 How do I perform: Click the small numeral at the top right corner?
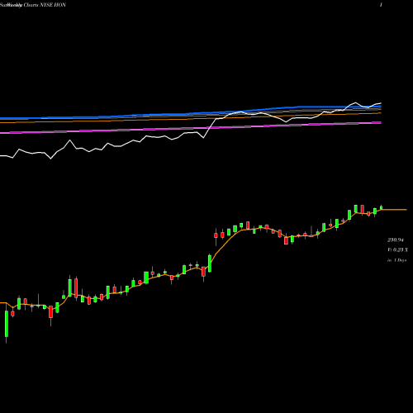pyautogui.click(x=381, y=5)
